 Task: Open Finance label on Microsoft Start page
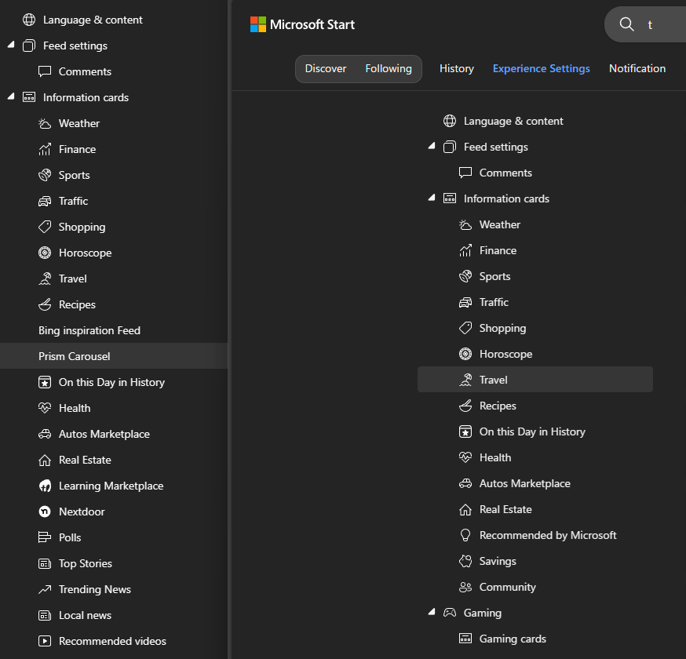pos(498,250)
